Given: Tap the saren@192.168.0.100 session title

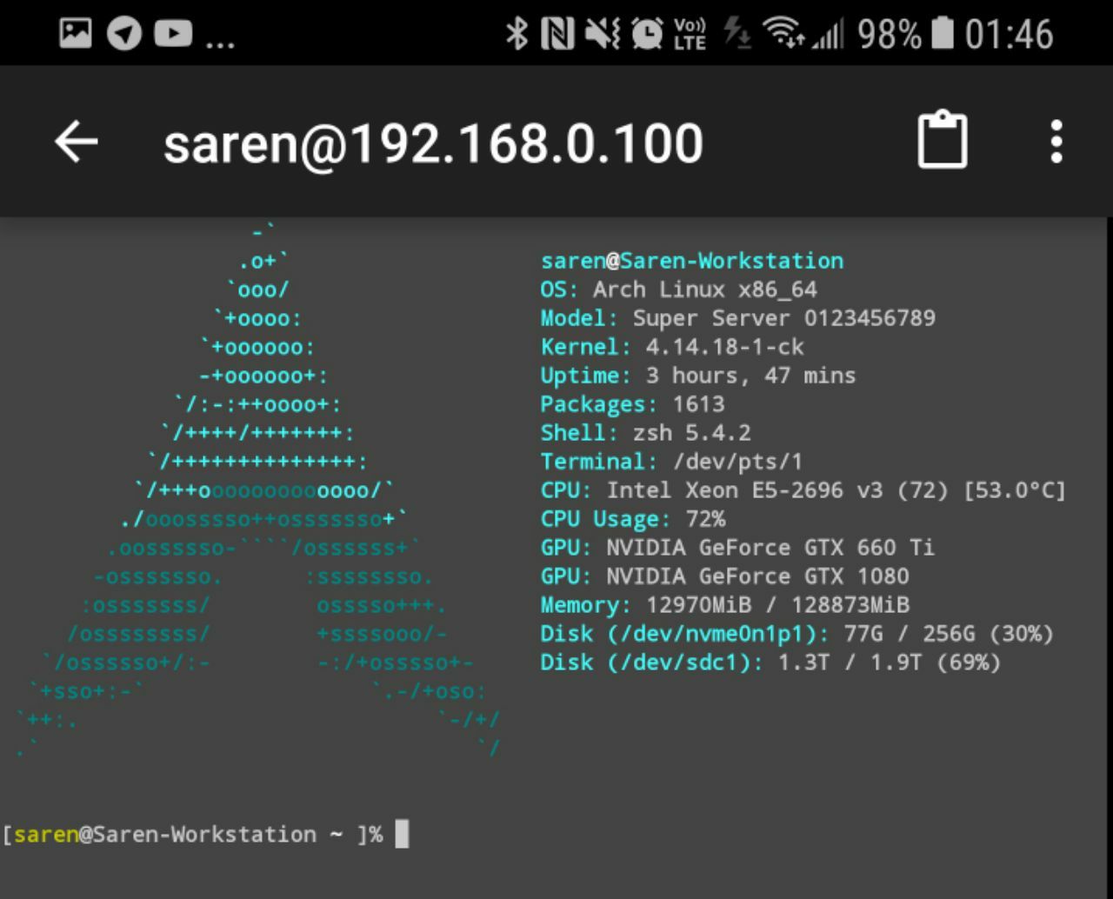Looking at the screenshot, I should pos(433,143).
